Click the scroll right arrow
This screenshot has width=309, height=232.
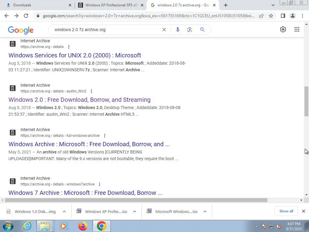click(x=301, y=200)
